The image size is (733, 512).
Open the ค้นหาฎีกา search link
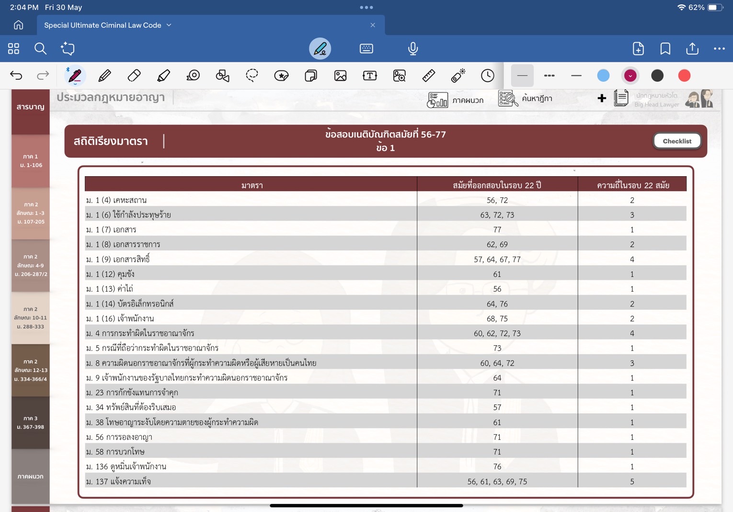[x=526, y=99]
